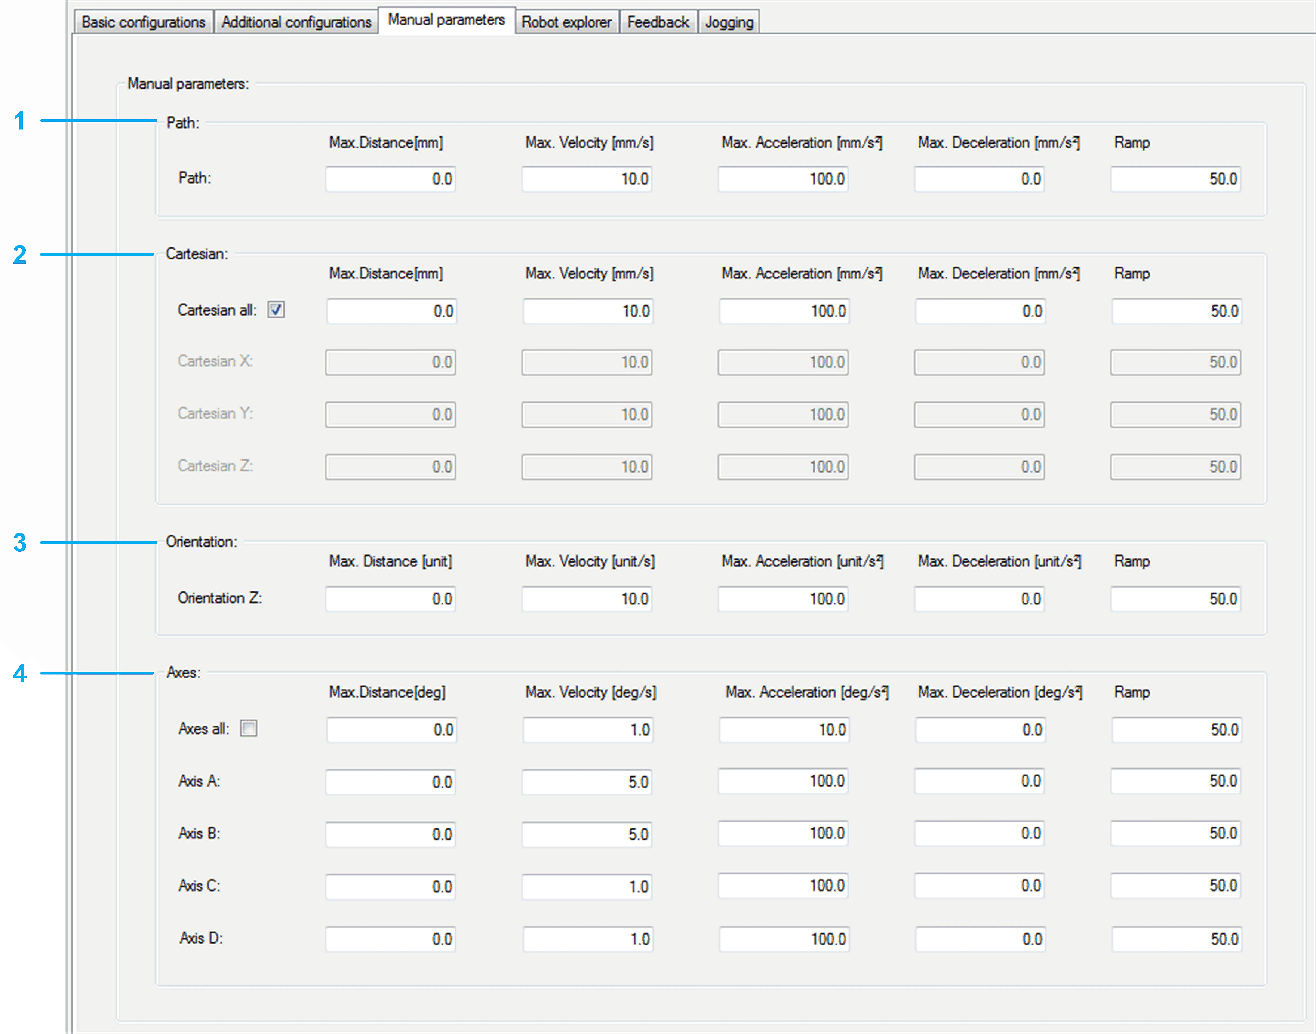
Task: Click Axis D Ramp field
Action: point(1177,939)
